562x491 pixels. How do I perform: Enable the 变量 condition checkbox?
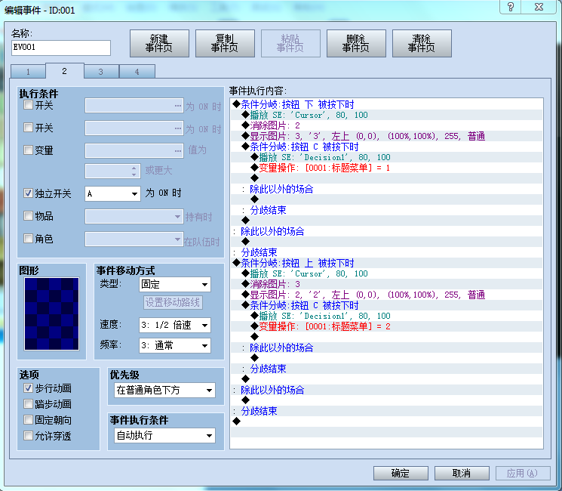(28, 150)
